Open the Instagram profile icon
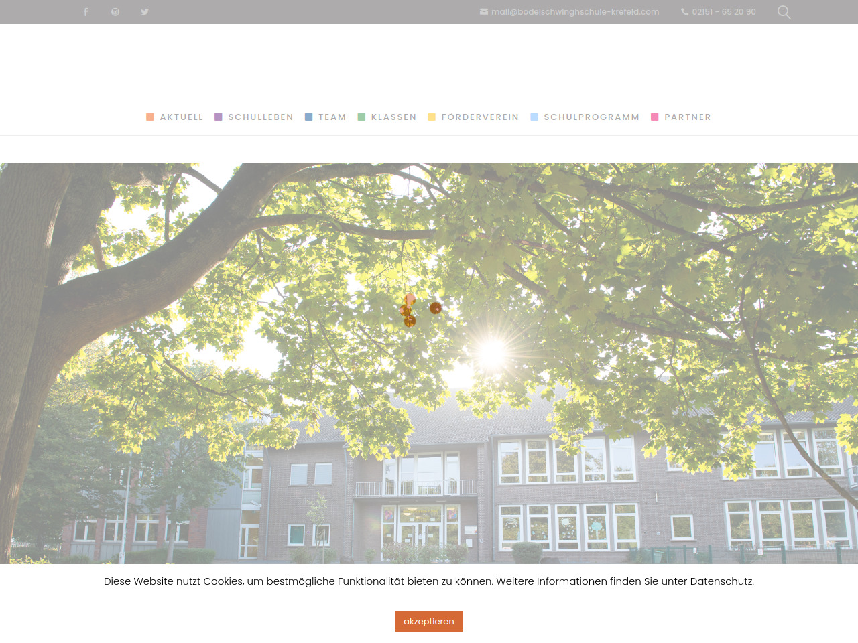 [115, 12]
